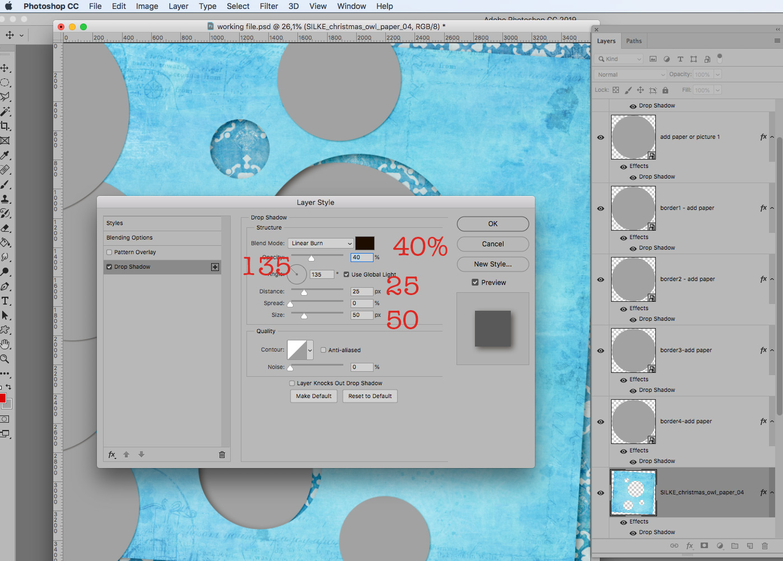Select the Frame tool
The height and width of the screenshot is (561, 783).
5,141
